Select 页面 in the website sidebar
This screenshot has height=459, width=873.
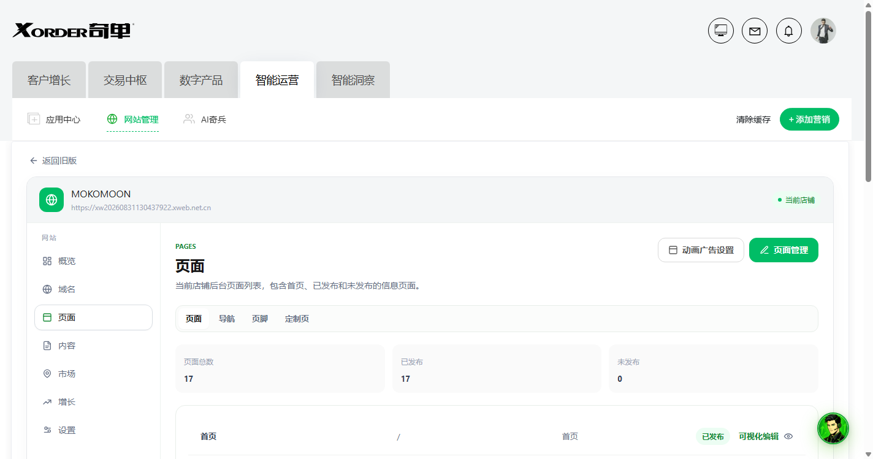(93, 317)
